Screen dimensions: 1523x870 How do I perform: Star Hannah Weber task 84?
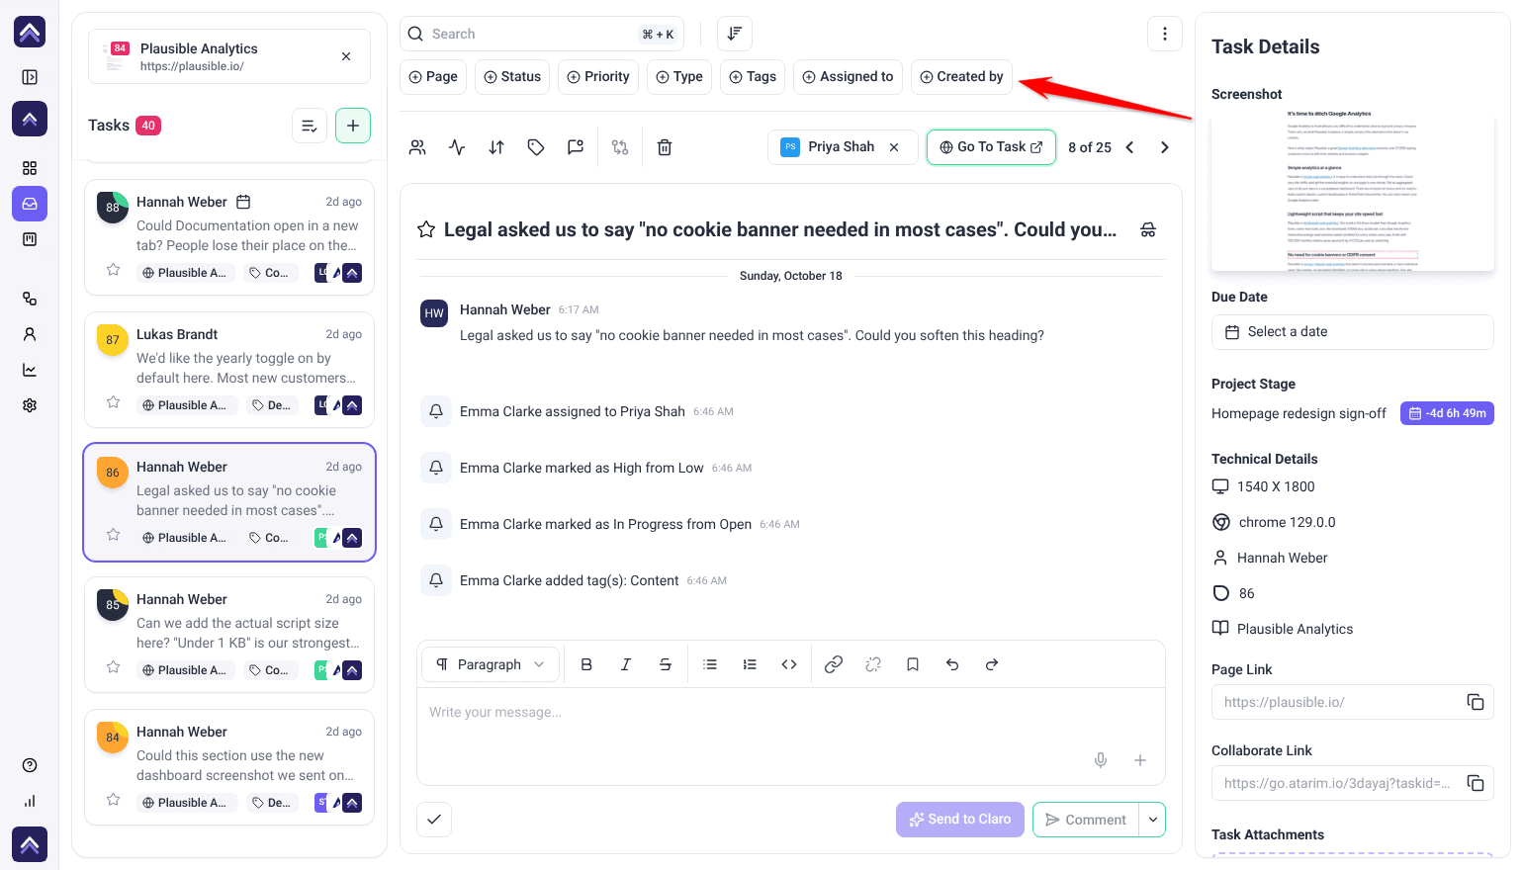click(114, 800)
